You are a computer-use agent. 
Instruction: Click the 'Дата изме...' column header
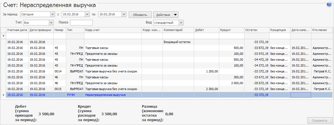point(300,30)
